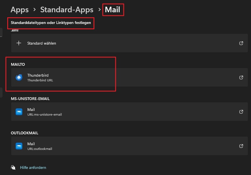Change MAILTO default Thunderbird entry
Image resolution: width=251 pixels, height=175 pixels.
[x=129, y=77]
